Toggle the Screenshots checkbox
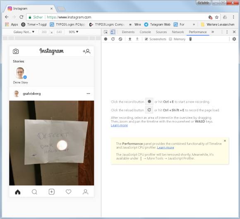The width and height of the screenshot is (240, 219). [146, 39]
